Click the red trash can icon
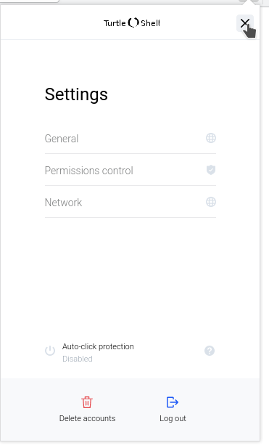This screenshot has width=269, height=448. coord(87,402)
